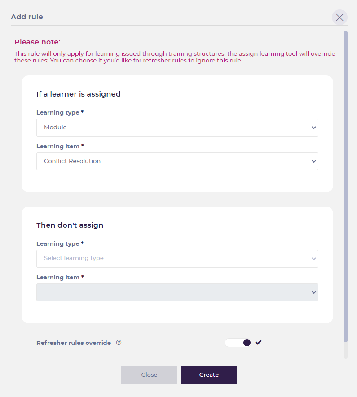The image size is (357, 397).
Task: Click the Refresher rules override label
Action: (x=74, y=343)
